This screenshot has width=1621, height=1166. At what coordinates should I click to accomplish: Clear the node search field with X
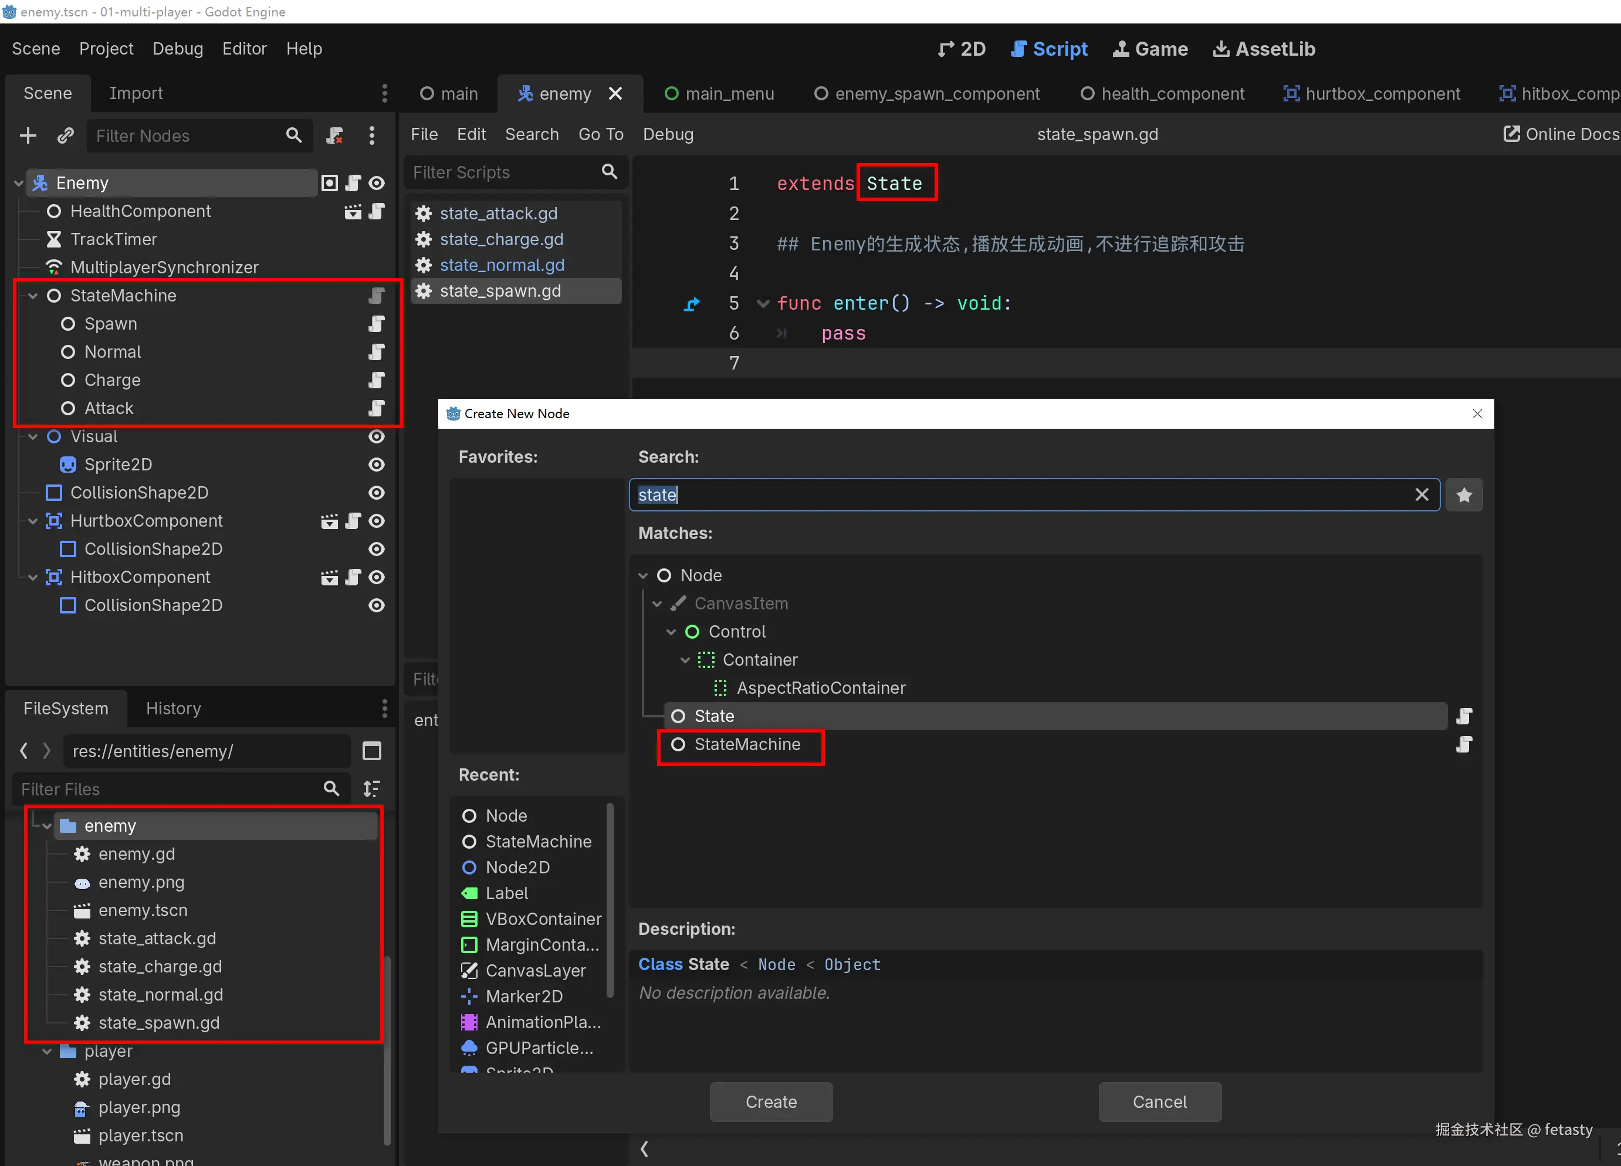[x=1421, y=495]
